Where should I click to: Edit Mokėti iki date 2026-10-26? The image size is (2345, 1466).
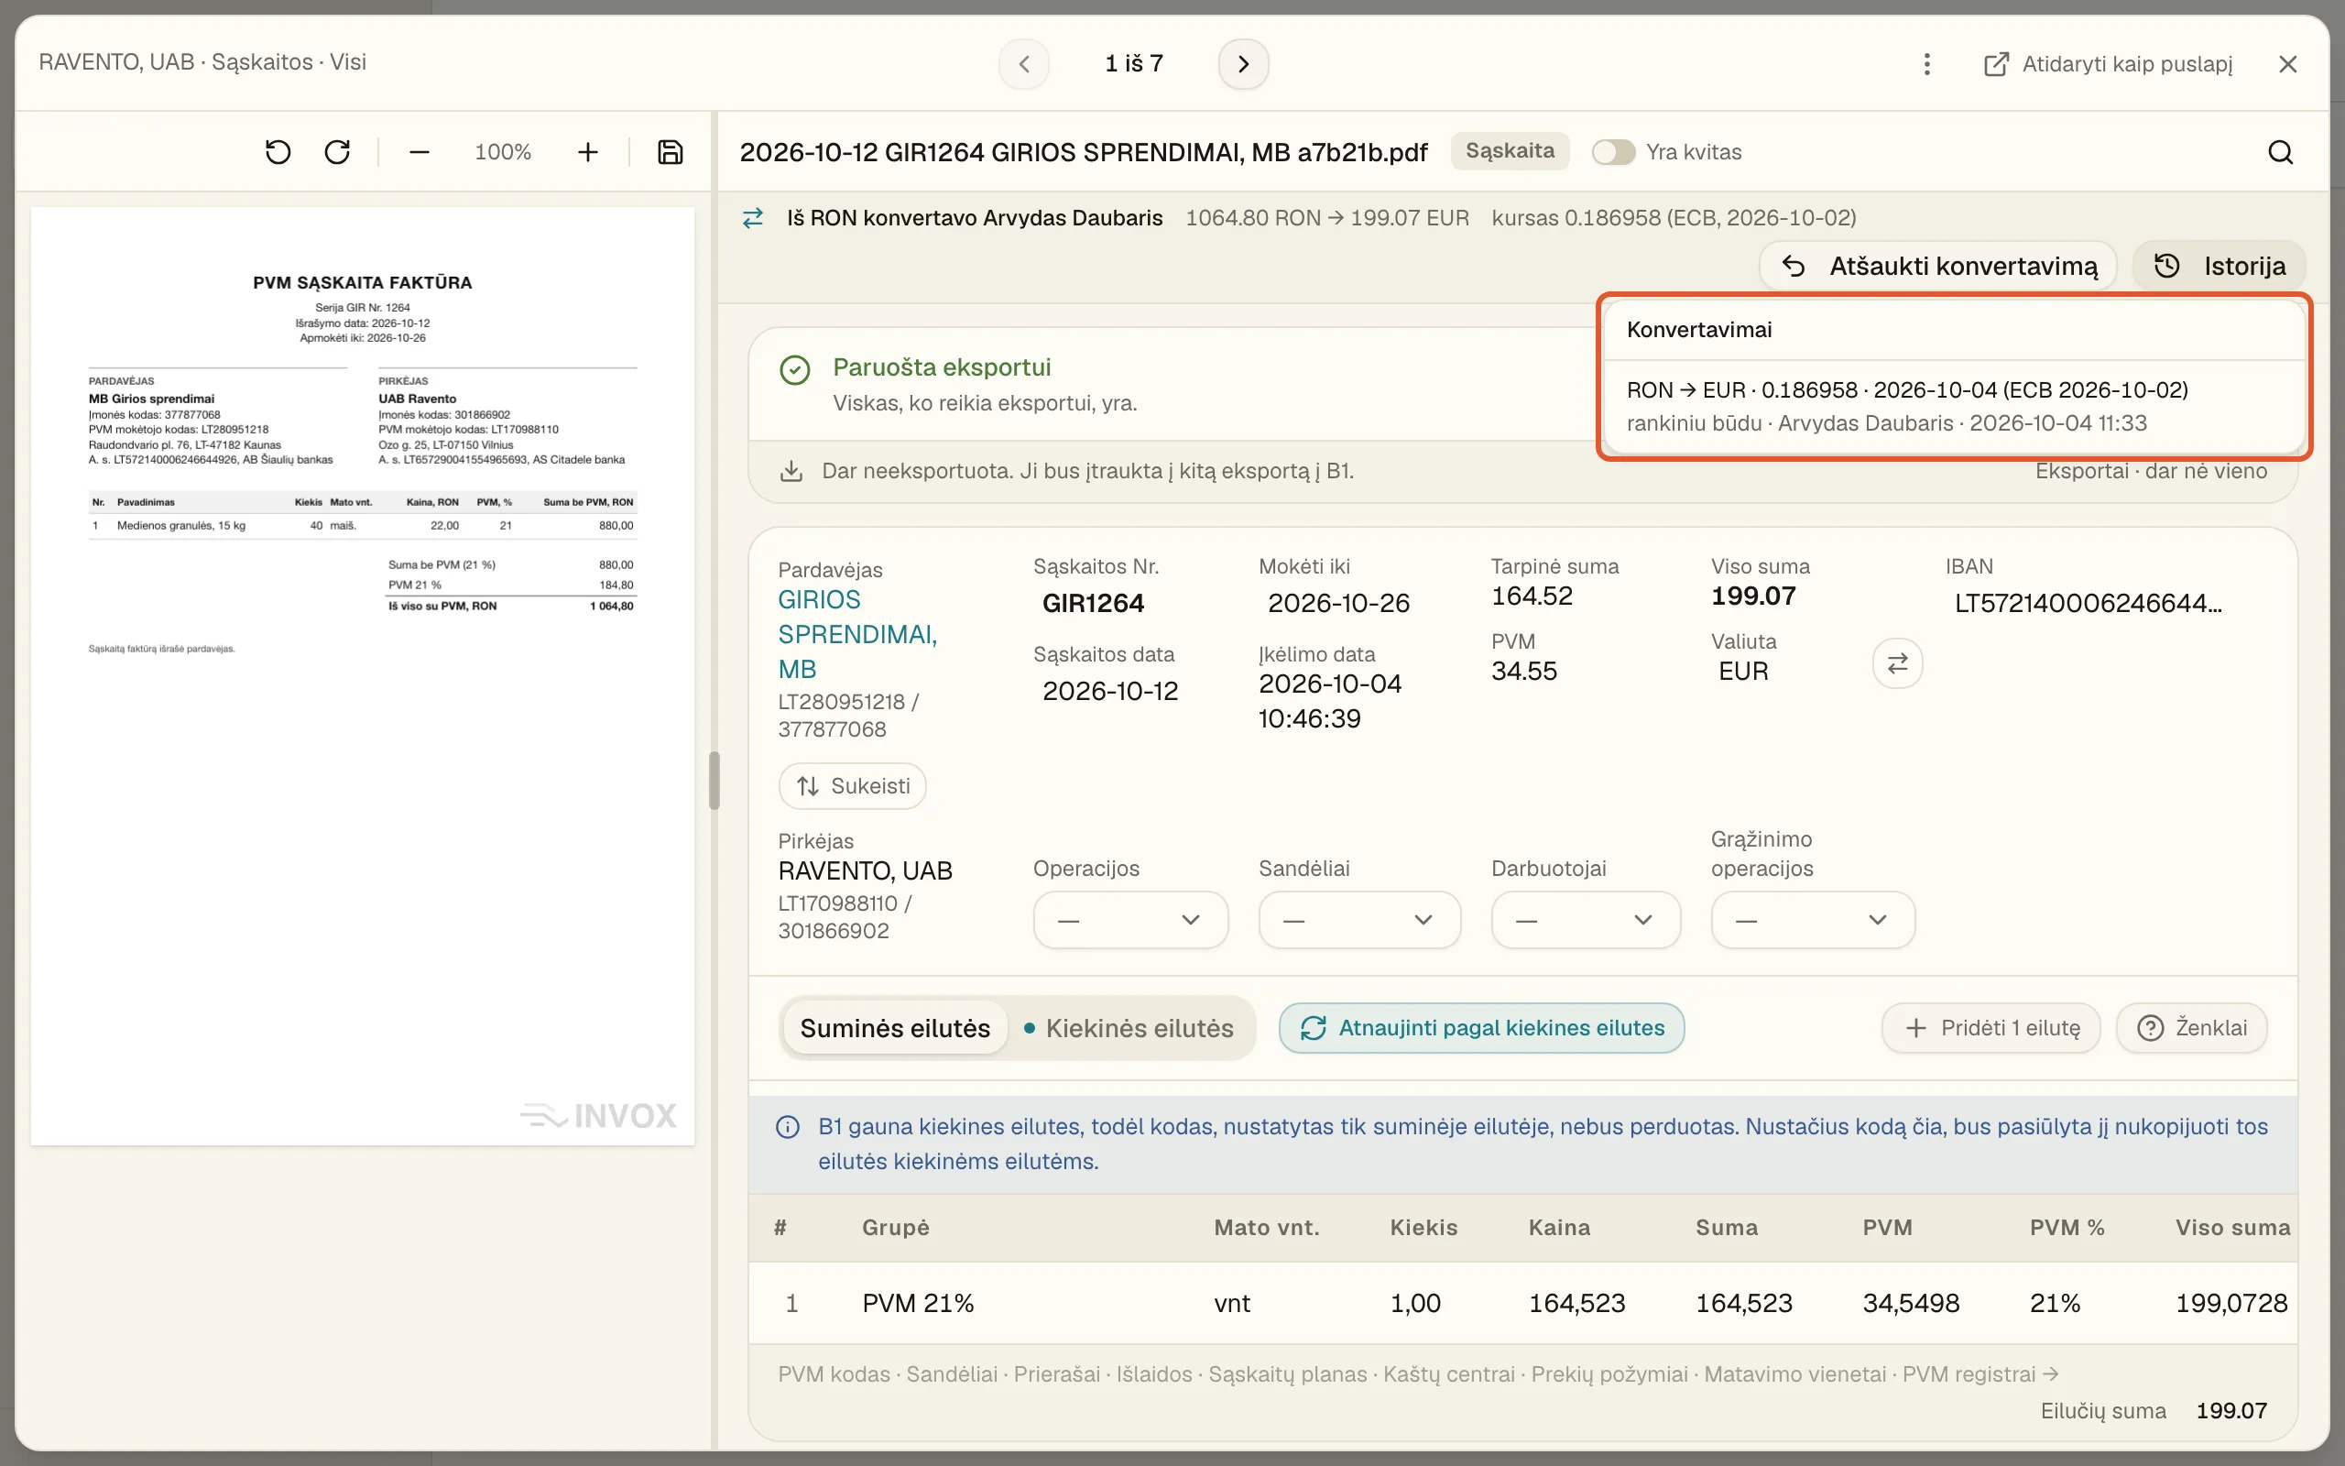pos(1338,603)
